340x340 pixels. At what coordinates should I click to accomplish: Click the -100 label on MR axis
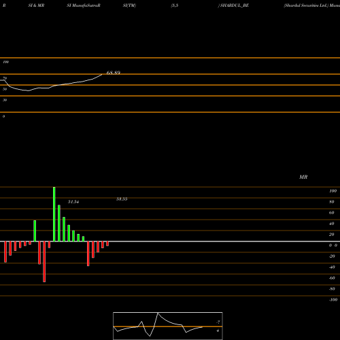tap(333, 300)
